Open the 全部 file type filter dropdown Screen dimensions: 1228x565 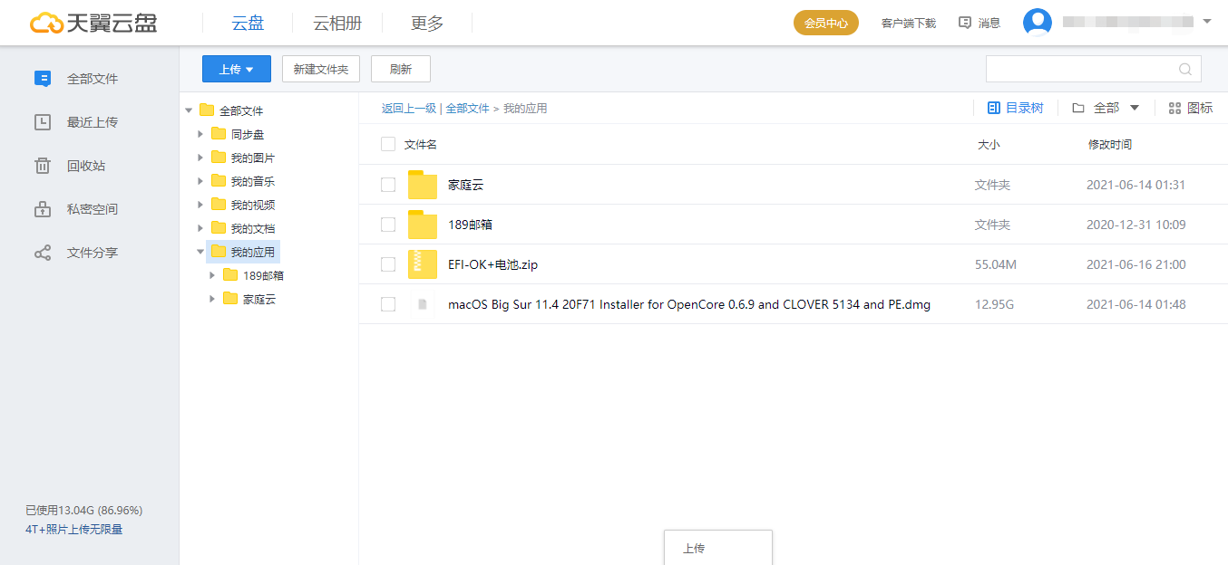coord(1106,108)
